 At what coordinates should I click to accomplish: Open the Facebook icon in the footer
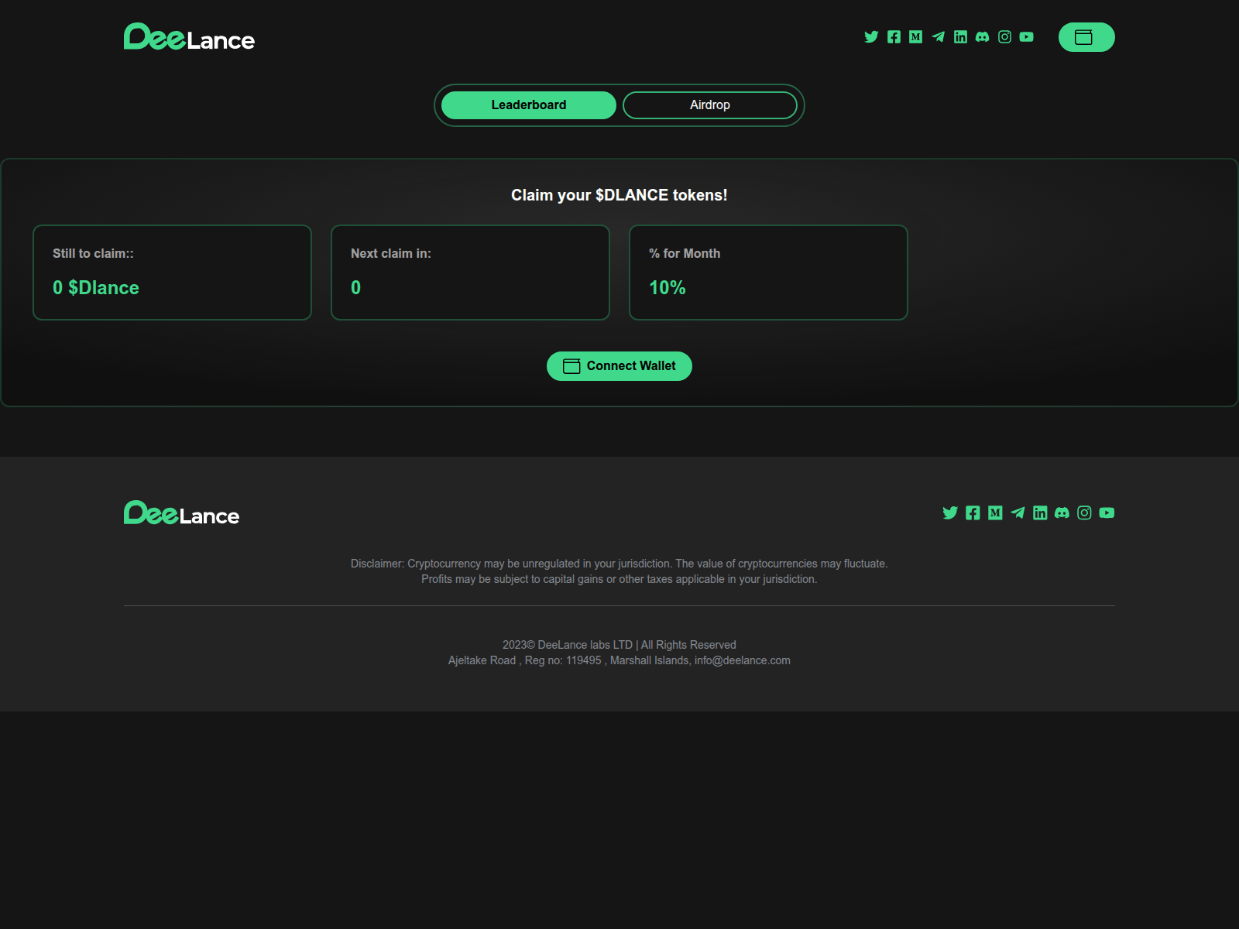[973, 512]
